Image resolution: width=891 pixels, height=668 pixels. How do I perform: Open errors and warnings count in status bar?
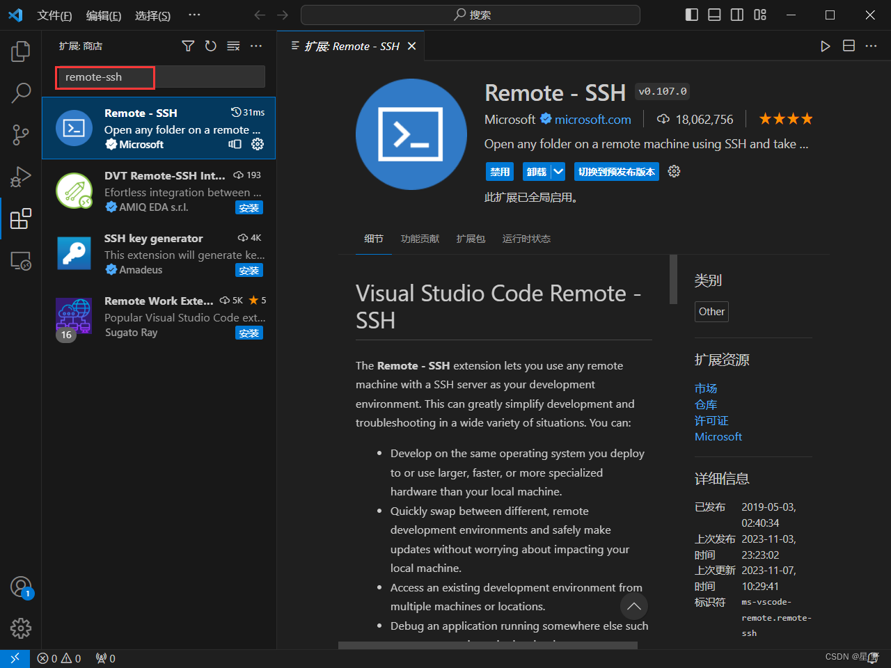tap(59, 658)
